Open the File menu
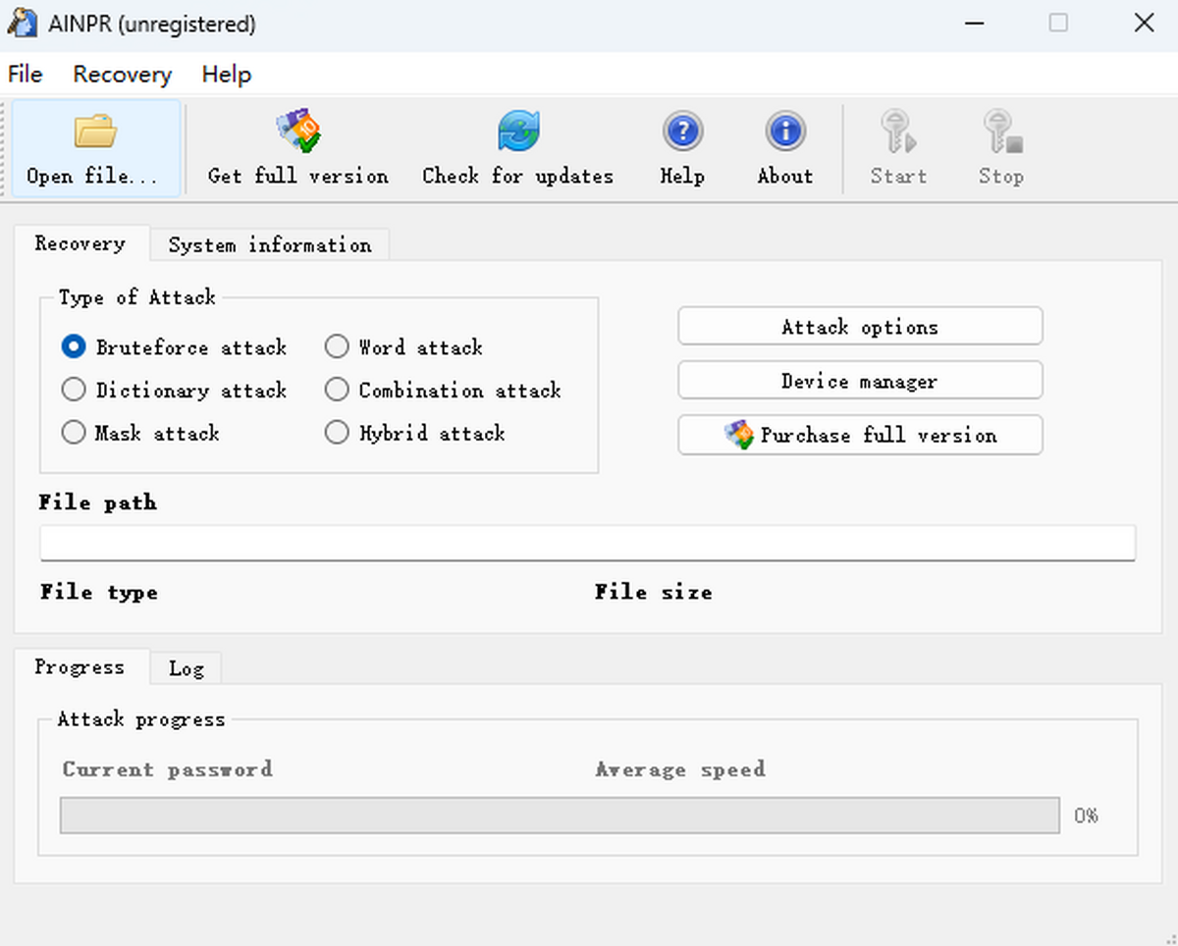This screenshot has height=946, width=1178. click(x=25, y=75)
